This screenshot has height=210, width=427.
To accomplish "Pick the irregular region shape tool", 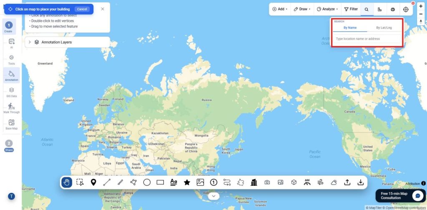I will [x=241, y=182].
